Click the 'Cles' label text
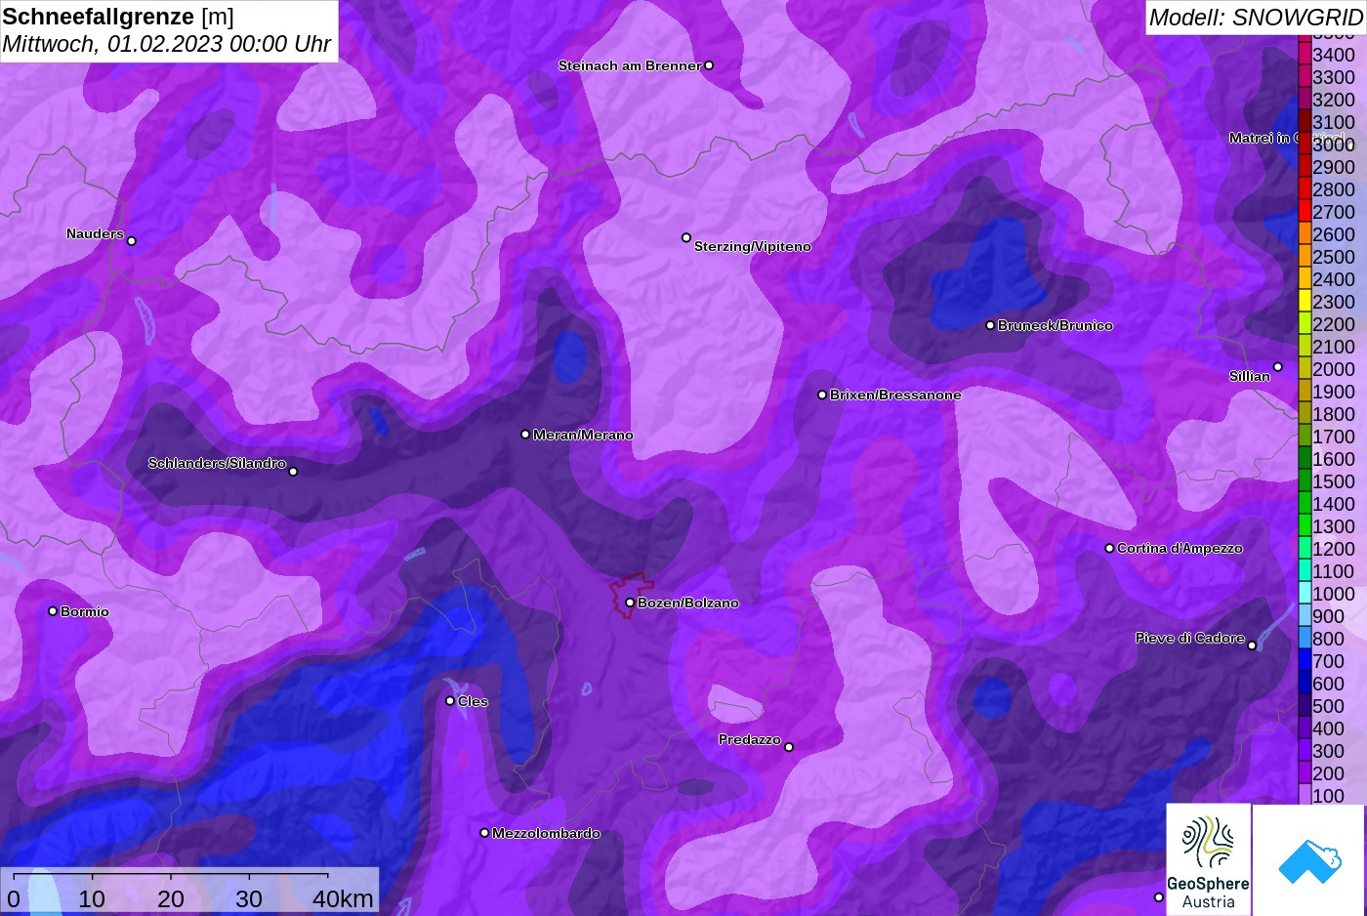The height and width of the screenshot is (916, 1367). [x=473, y=701]
